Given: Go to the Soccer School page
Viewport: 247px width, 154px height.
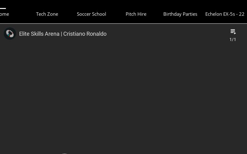Looking at the screenshot, I should click(91, 14).
